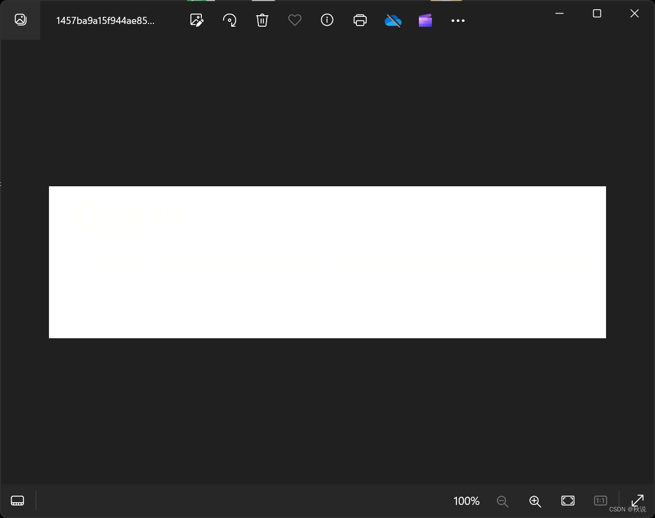This screenshot has width=655, height=518.
Task: Open the Clipchamp video editor icon
Action: tap(425, 20)
